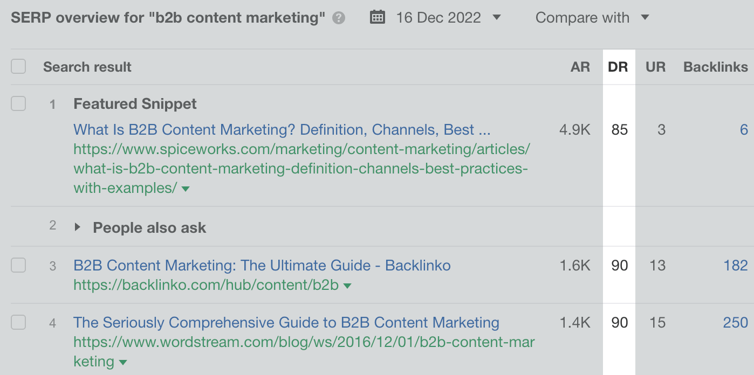Check the Featured Snippet row checkbox
The image size is (754, 375).
pyautogui.click(x=18, y=103)
